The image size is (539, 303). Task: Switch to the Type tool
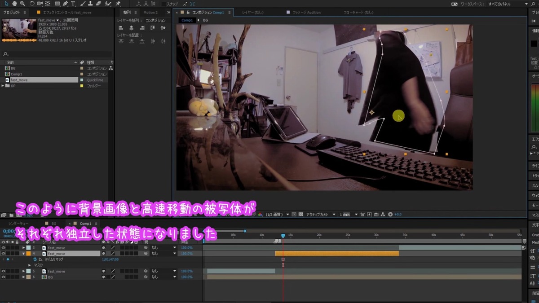(x=73, y=3)
